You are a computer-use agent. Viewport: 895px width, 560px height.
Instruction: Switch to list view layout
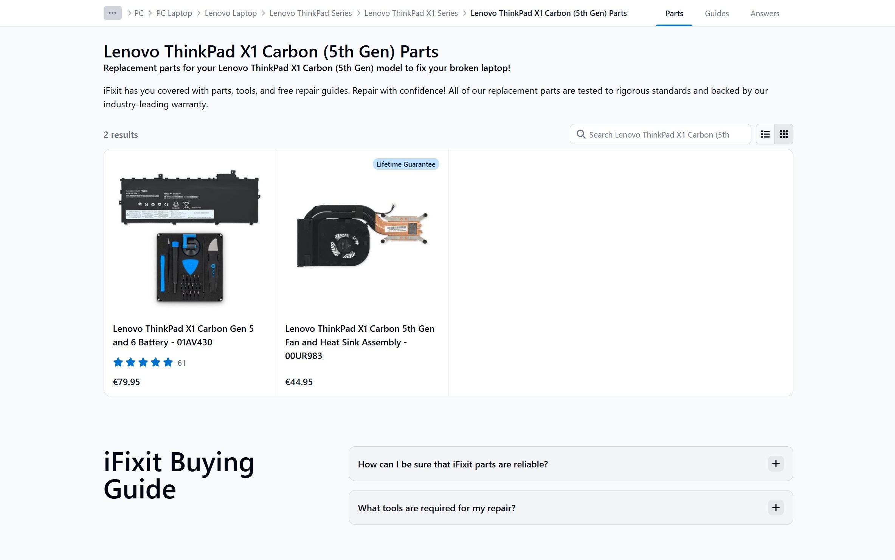point(765,134)
